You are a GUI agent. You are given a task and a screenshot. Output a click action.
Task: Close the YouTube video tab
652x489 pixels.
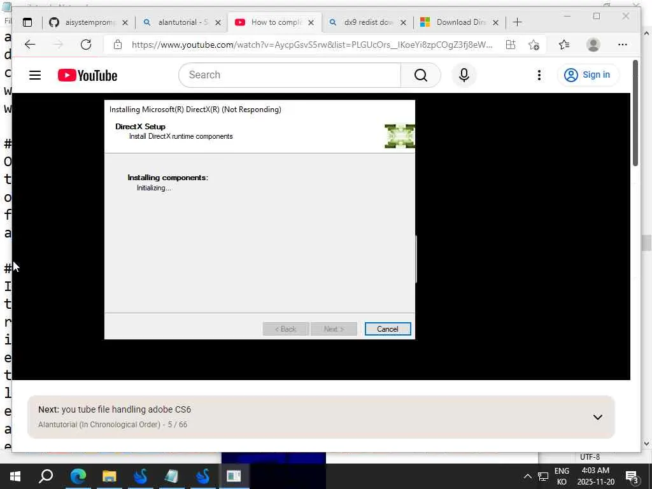tap(311, 23)
